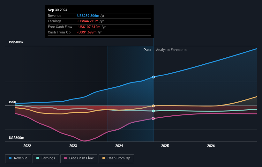Screen dimensions: 262x167
Task: Click the US$500m y-axis label
Action: 15,42
